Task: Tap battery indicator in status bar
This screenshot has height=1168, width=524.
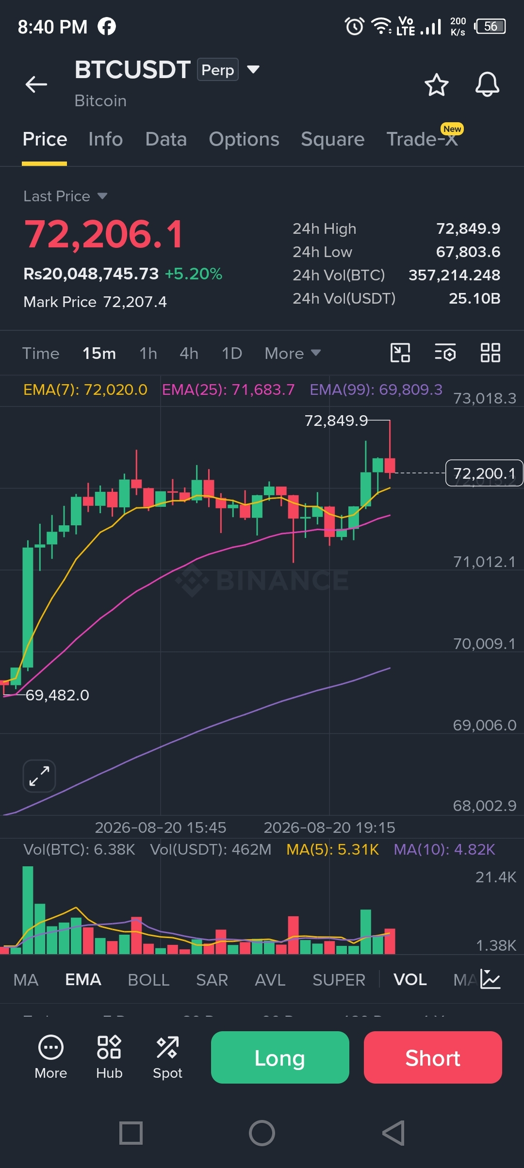Action: [490, 26]
